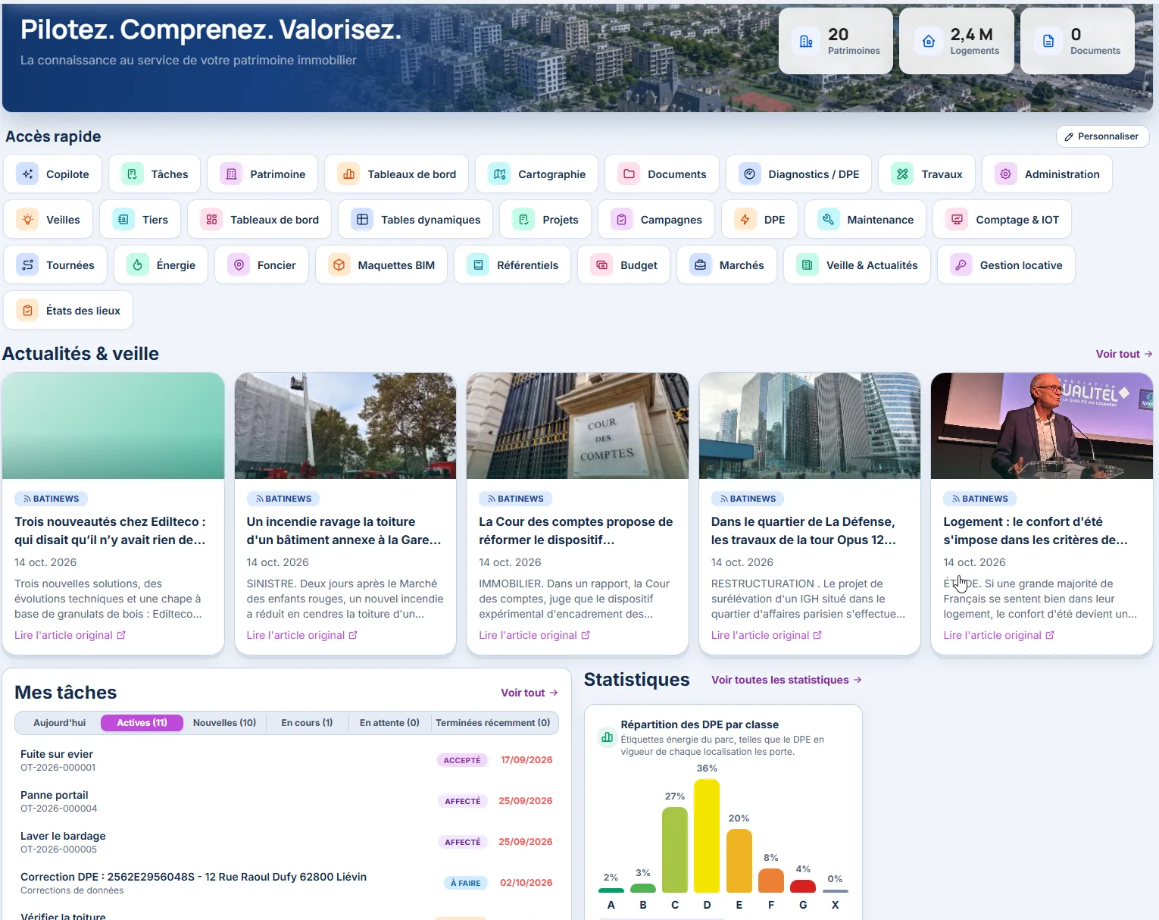The width and height of the screenshot is (1159, 920).
Task: Open the Copilote quick access icon
Action: point(27,174)
